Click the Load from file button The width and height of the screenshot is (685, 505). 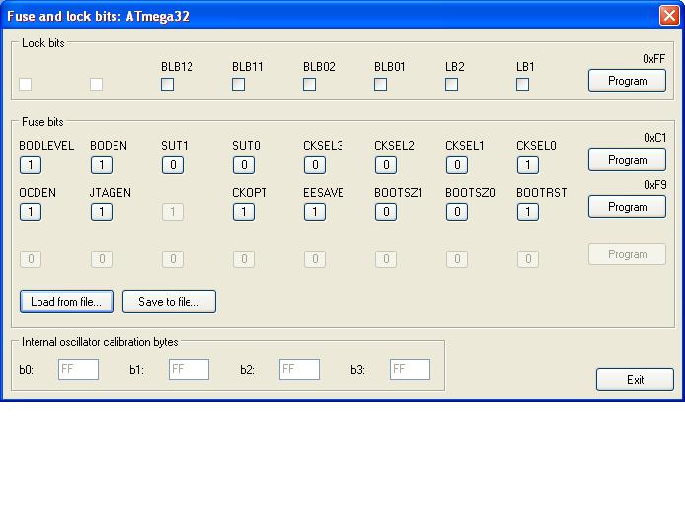coord(66,302)
